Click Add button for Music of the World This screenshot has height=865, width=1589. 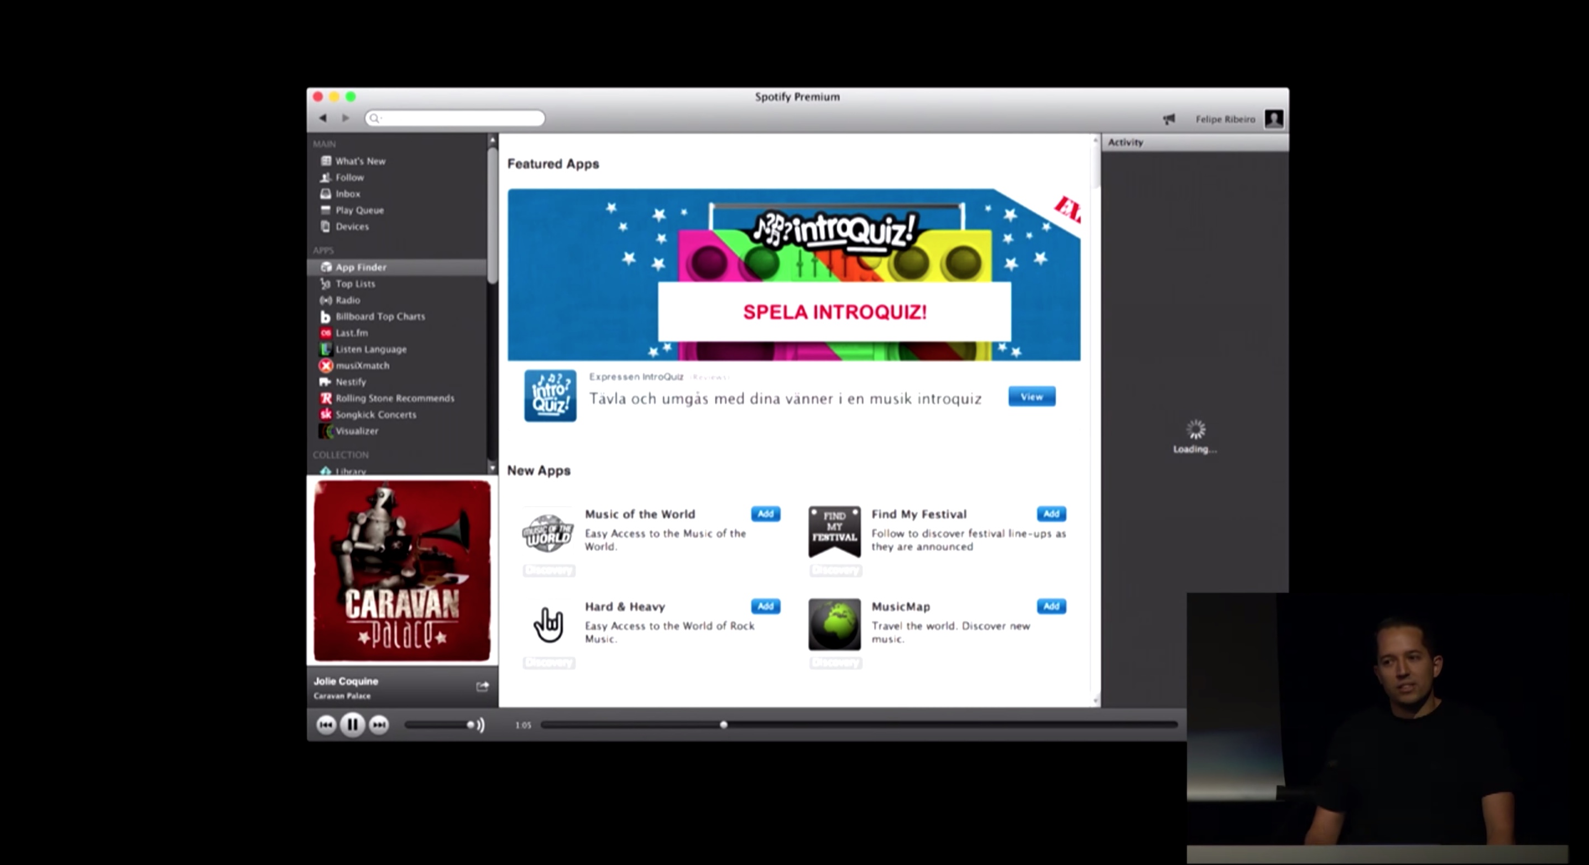[766, 513]
